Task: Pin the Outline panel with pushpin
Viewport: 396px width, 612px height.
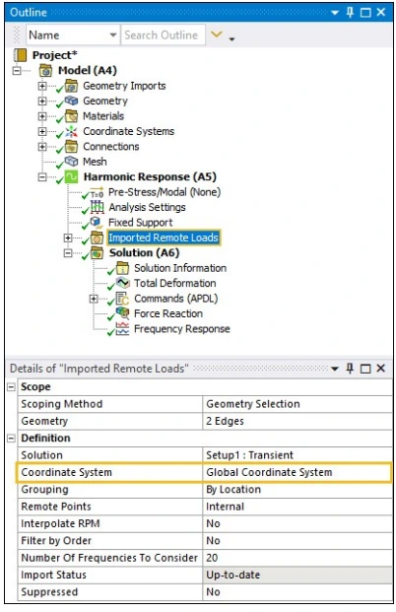Action: [350, 13]
